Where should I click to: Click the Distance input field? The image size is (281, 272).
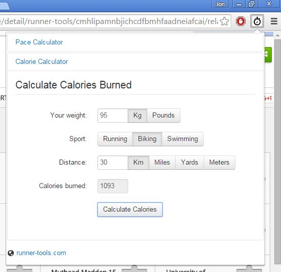click(113, 163)
